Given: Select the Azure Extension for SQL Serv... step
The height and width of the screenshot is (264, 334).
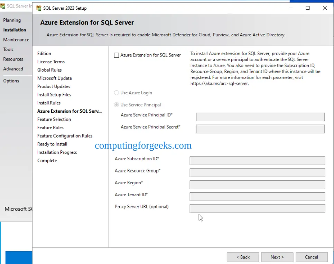Looking at the screenshot, I should point(69,111).
